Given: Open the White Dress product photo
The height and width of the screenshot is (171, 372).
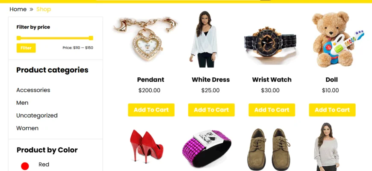Looking at the screenshot, I should click(204, 39).
